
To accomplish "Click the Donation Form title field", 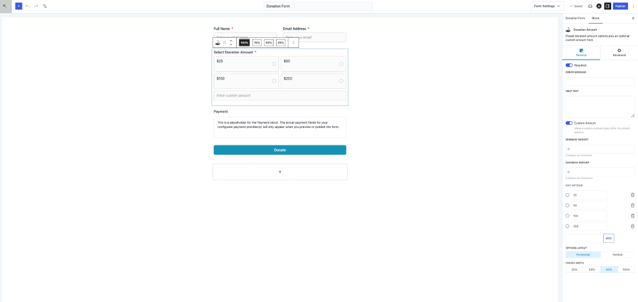I will coord(318,6).
